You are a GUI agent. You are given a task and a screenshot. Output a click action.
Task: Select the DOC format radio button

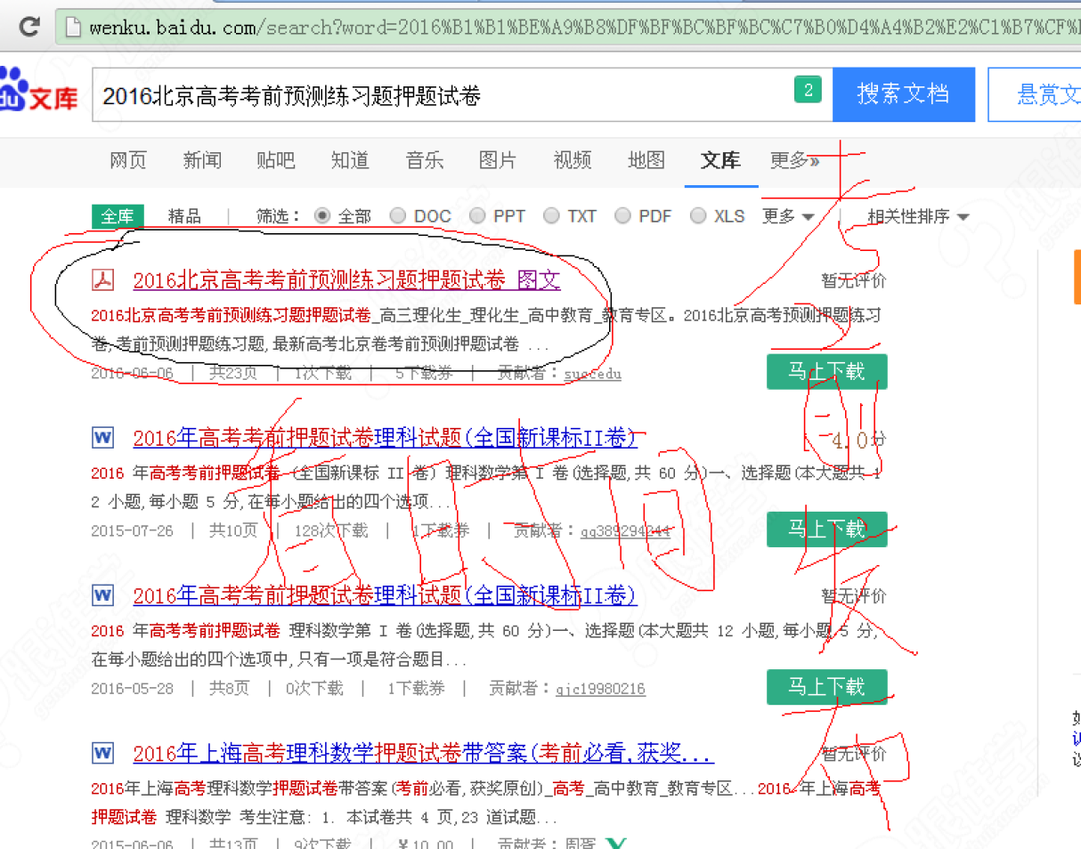(398, 216)
